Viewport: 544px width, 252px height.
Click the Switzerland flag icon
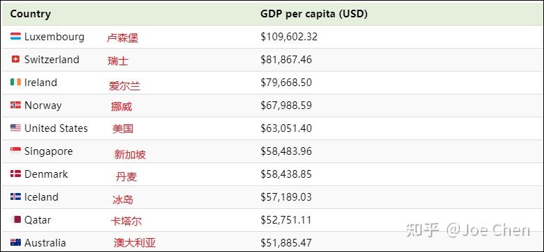(15, 59)
